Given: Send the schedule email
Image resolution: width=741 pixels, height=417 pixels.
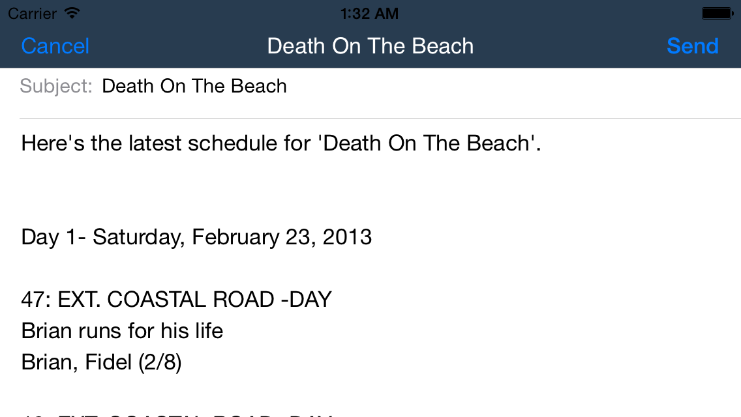Looking at the screenshot, I should (x=692, y=46).
